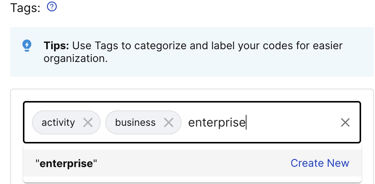Image resolution: width=375 pixels, height=184 pixels.
Task: Select the activity tag chip label
Action: pos(58,122)
